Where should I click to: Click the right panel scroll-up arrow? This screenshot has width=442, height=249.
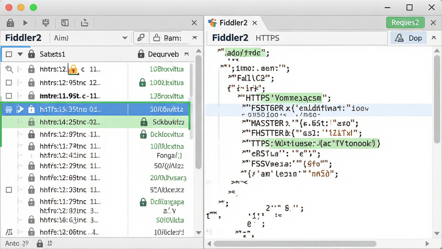coord(437,51)
